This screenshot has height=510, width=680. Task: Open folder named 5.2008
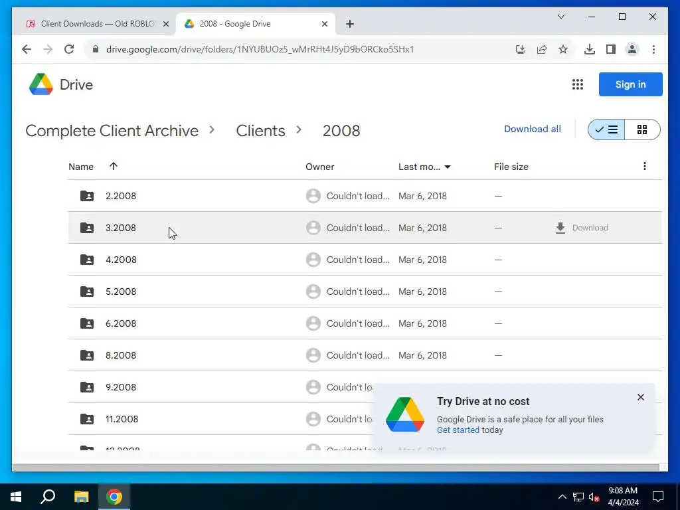click(x=121, y=292)
